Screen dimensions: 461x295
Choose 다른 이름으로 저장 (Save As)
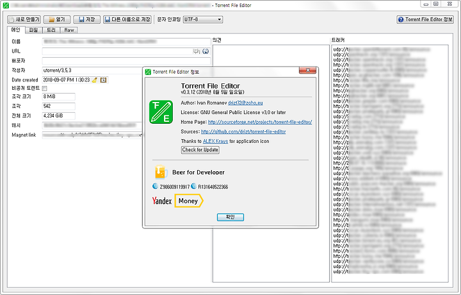(x=127, y=19)
